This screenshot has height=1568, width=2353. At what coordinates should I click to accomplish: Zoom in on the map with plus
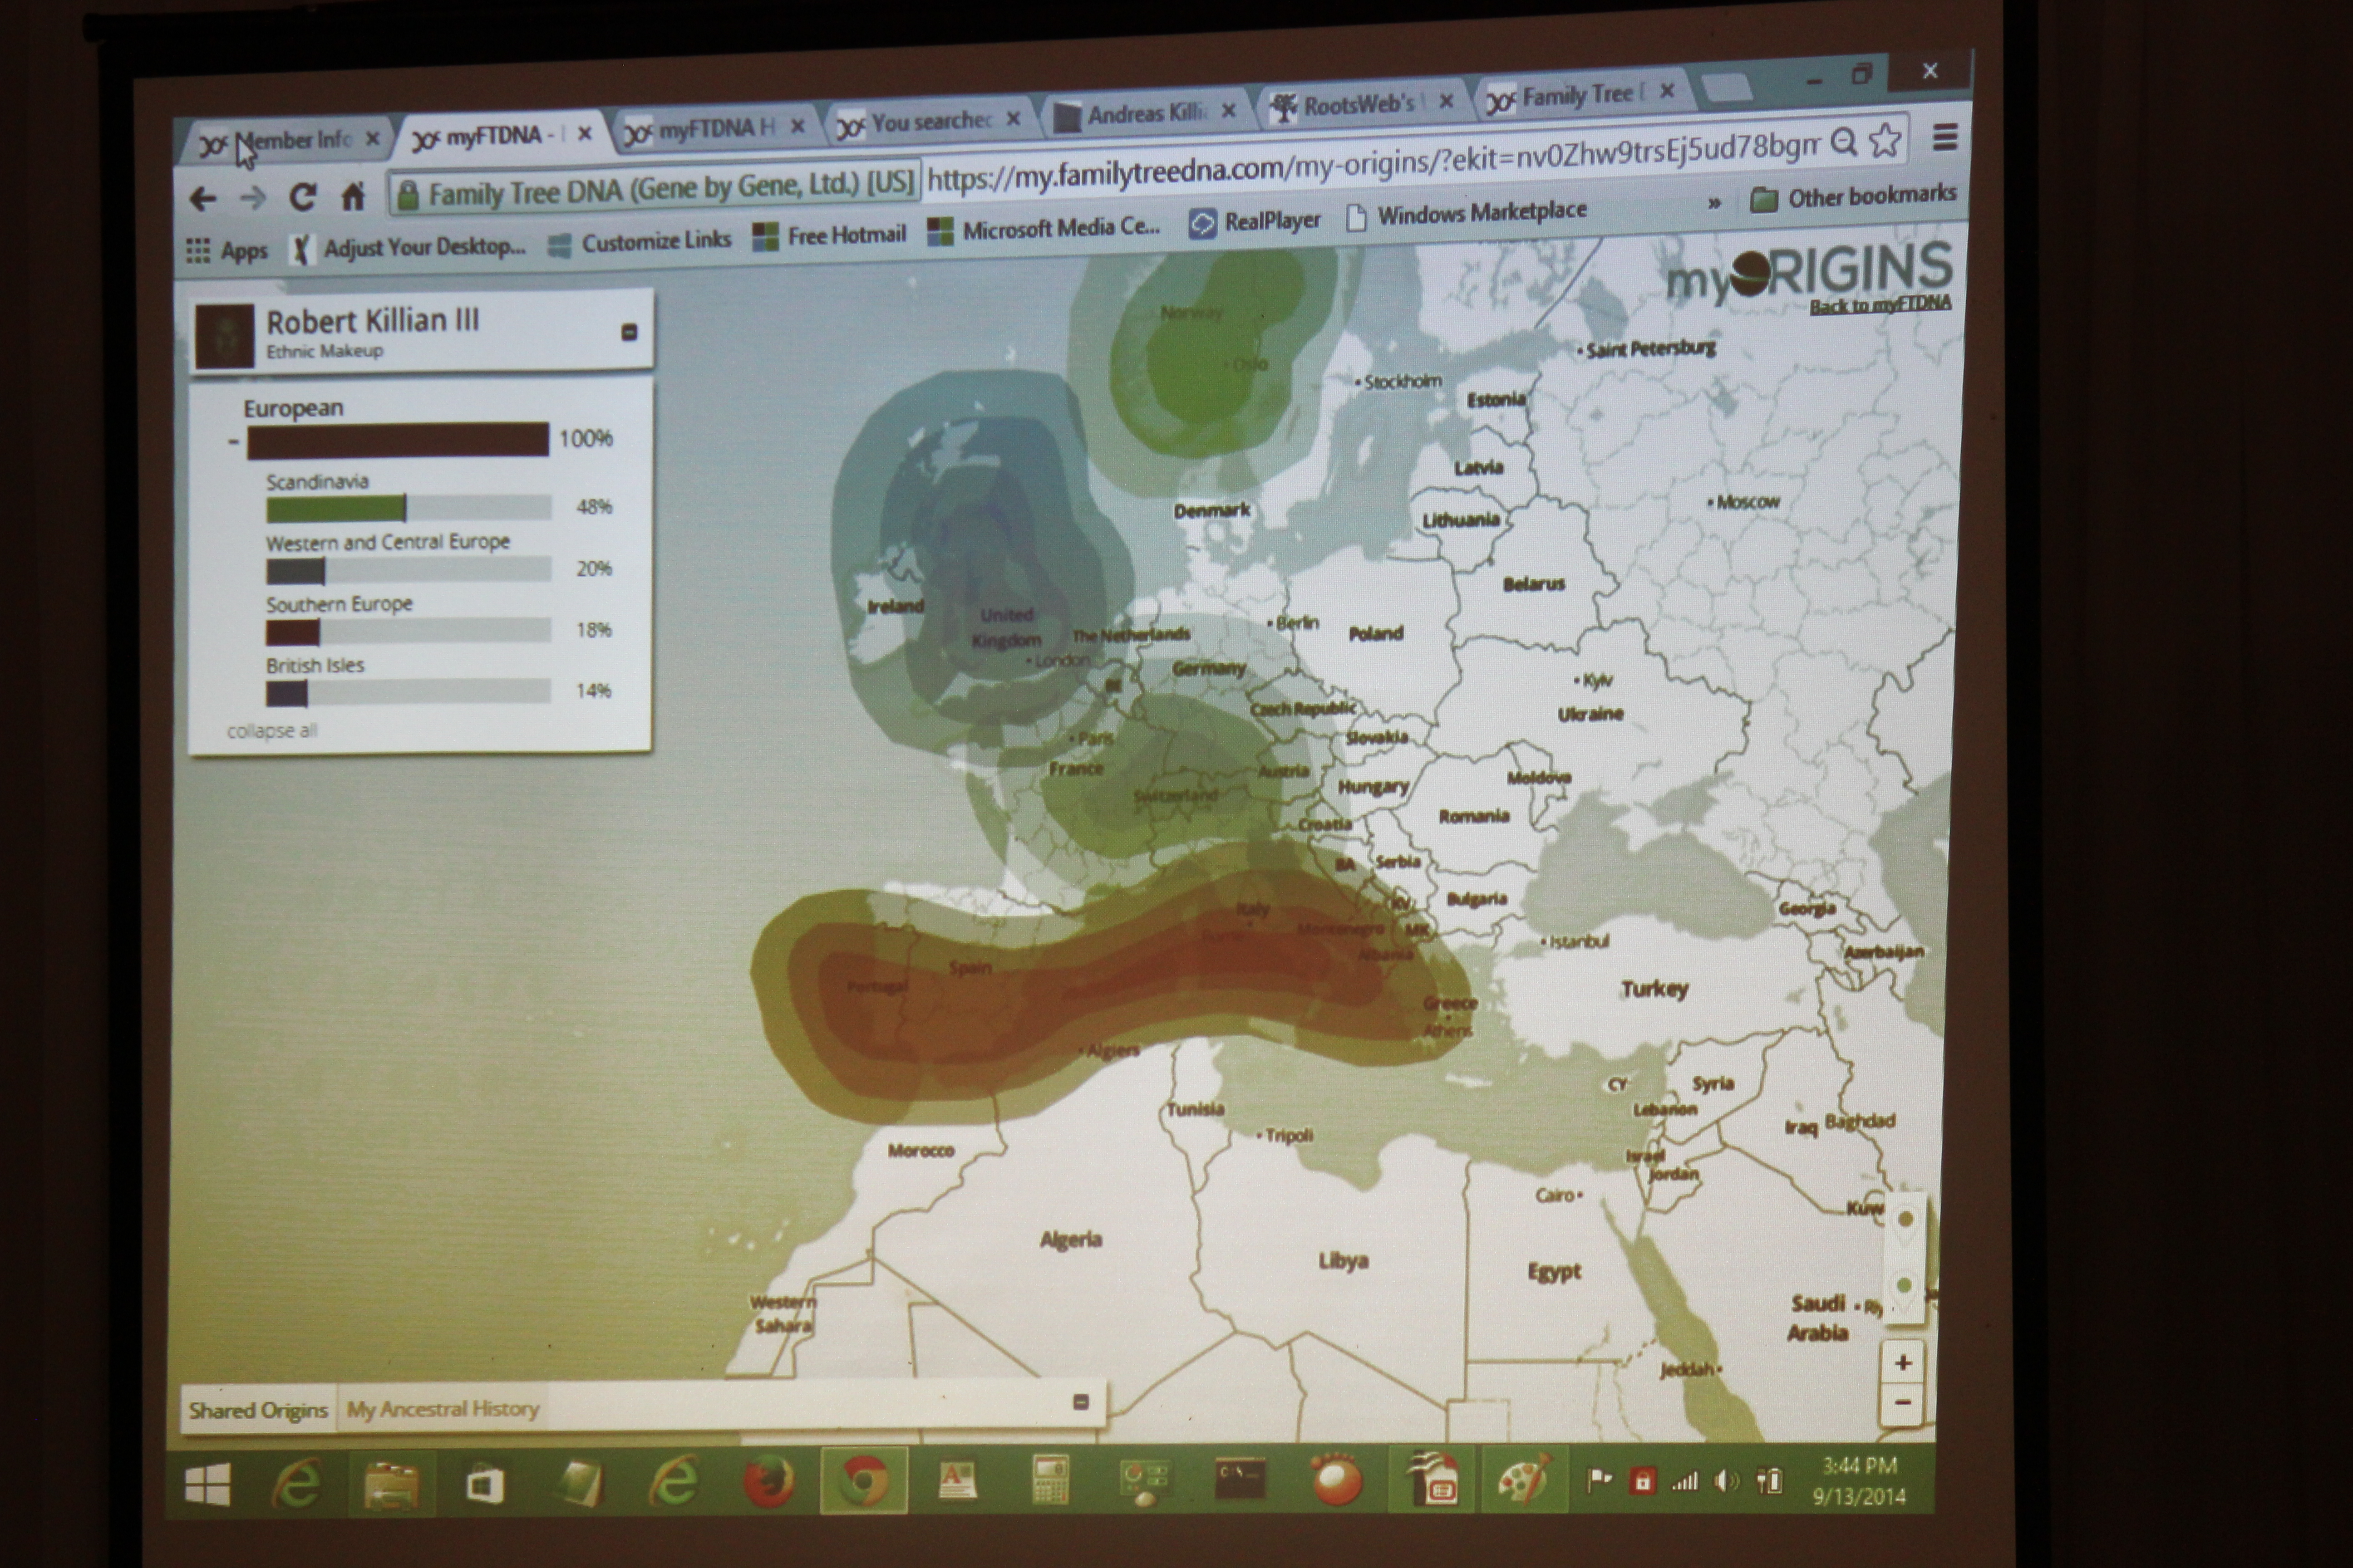pos(1904,1363)
